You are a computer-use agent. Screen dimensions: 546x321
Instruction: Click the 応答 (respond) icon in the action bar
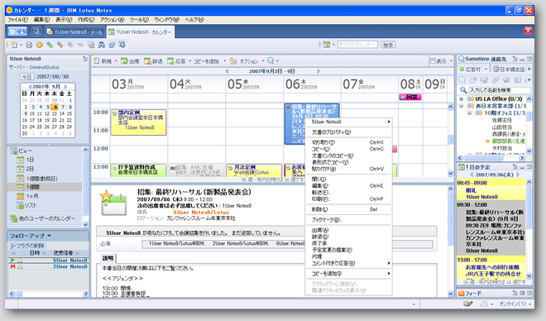[170, 61]
